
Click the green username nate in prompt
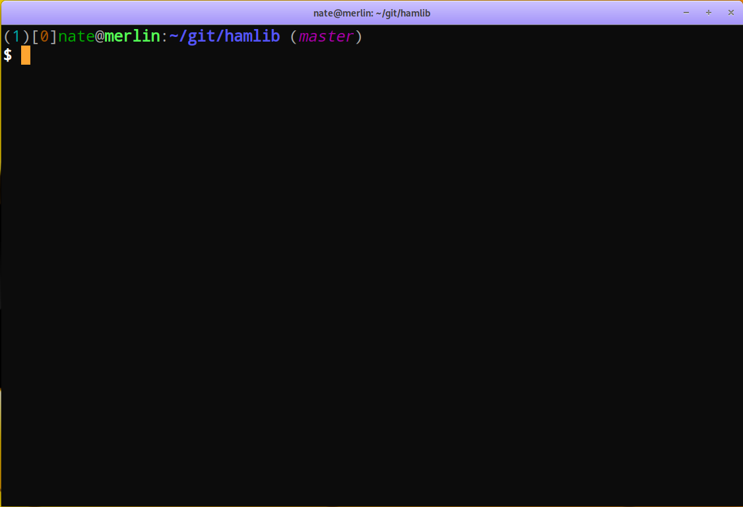[77, 37]
